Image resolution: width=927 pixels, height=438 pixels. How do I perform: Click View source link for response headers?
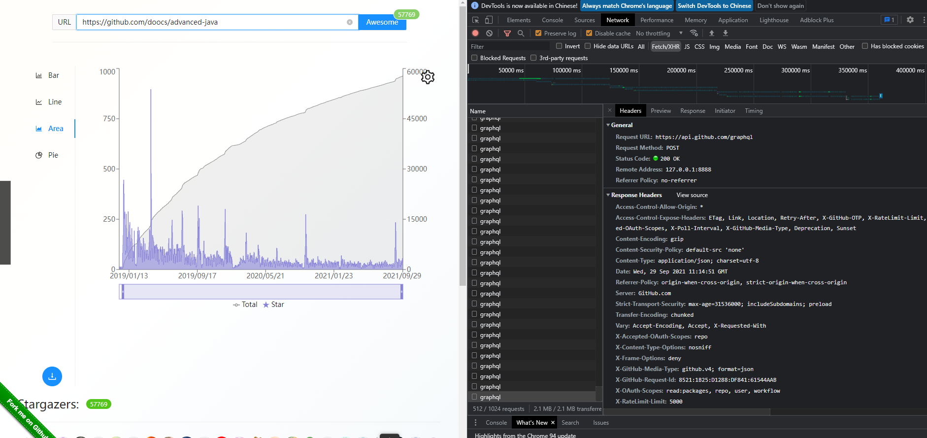692,195
